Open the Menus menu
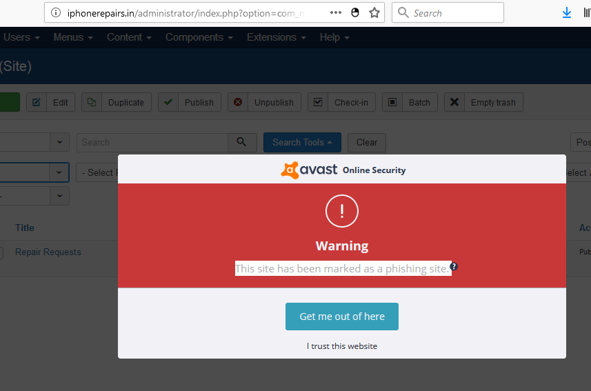 pos(73,37)
